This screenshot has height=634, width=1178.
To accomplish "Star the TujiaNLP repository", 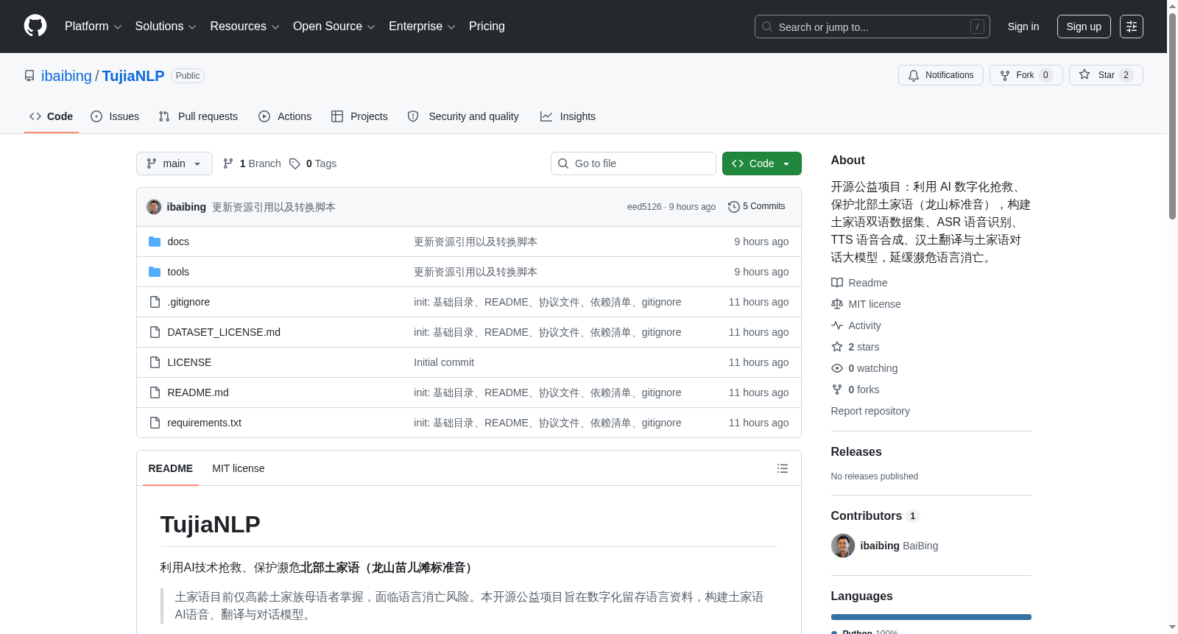I will [1106, 75].
